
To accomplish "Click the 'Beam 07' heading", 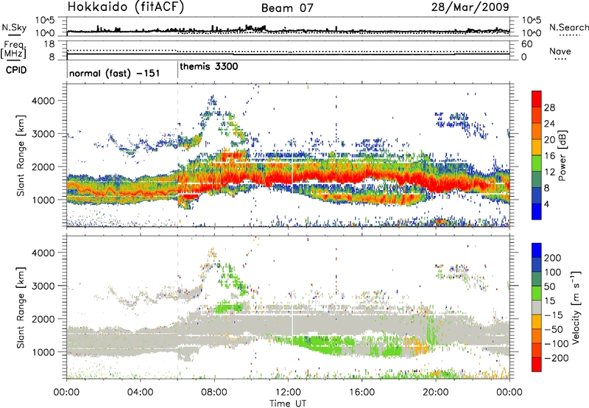I will tap(287, 8).
